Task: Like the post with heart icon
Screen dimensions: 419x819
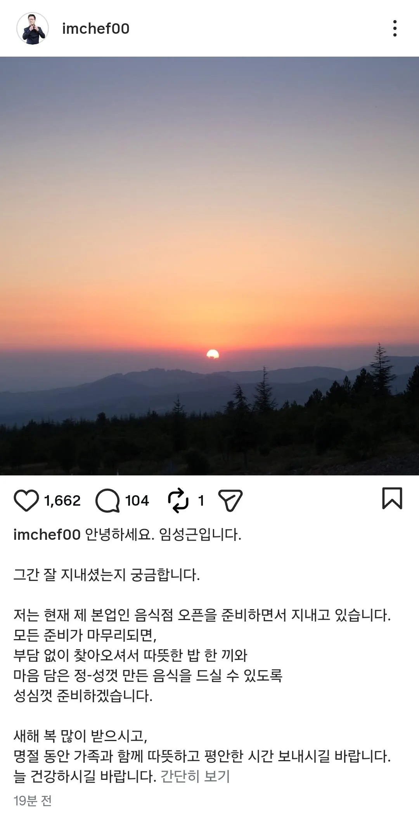Action: click(26, 501)
